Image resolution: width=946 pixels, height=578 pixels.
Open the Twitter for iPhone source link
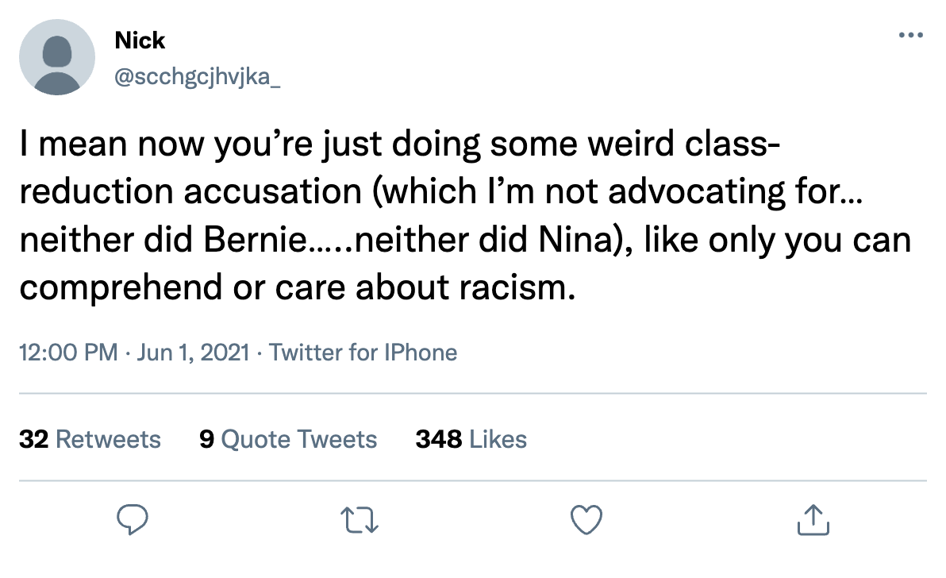363,352
